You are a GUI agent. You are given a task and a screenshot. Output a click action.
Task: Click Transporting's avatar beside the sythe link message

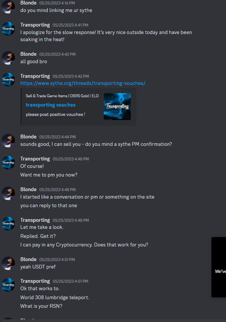[8, 80]
